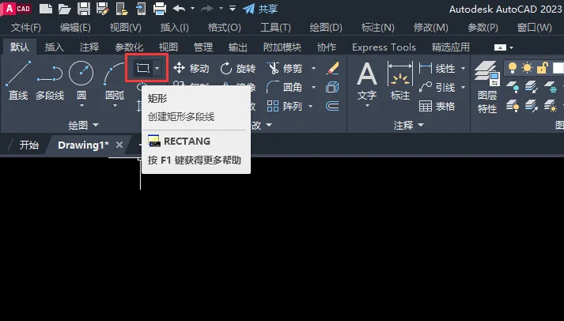
Task: Open the 文件(F) menu
Action: pyautogui.click(x=26, y=28)
